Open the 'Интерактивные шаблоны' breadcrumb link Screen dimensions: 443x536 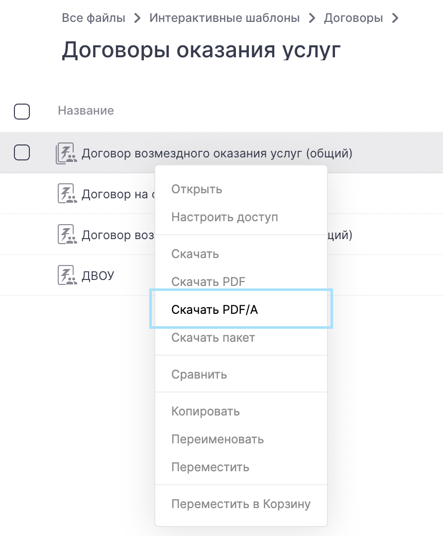[224, 18]
